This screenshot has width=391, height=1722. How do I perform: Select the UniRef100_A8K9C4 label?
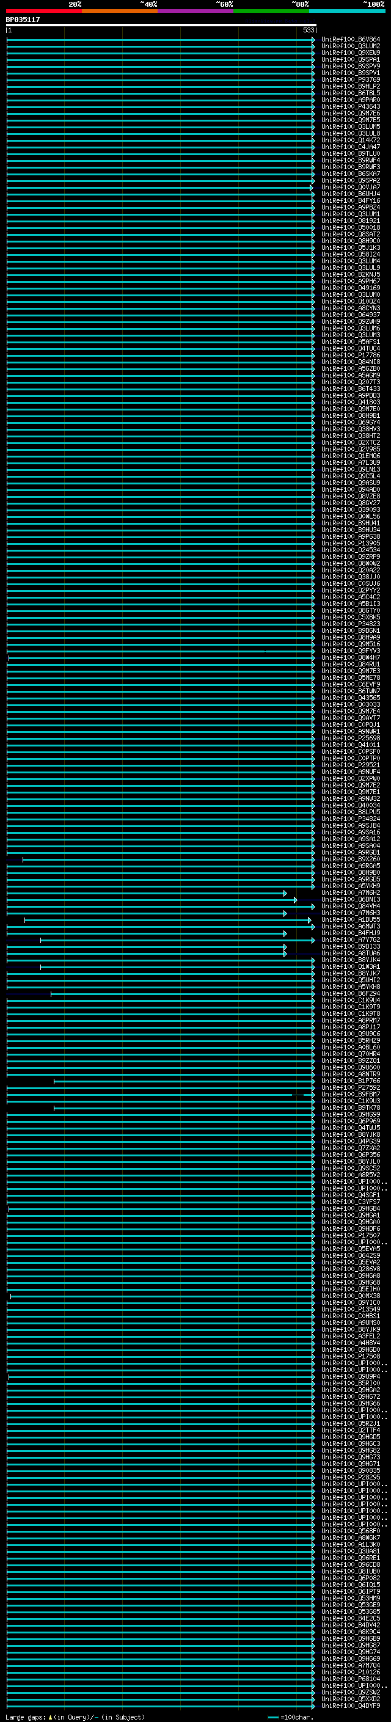[351, 1632]
